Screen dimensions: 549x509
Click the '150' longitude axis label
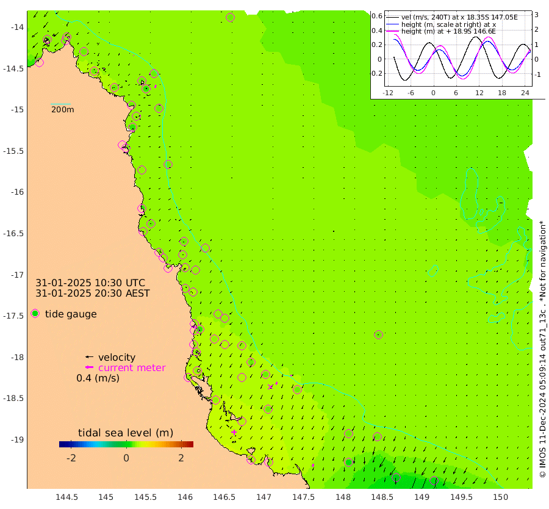pyautogui.click(x=500, y=497)
